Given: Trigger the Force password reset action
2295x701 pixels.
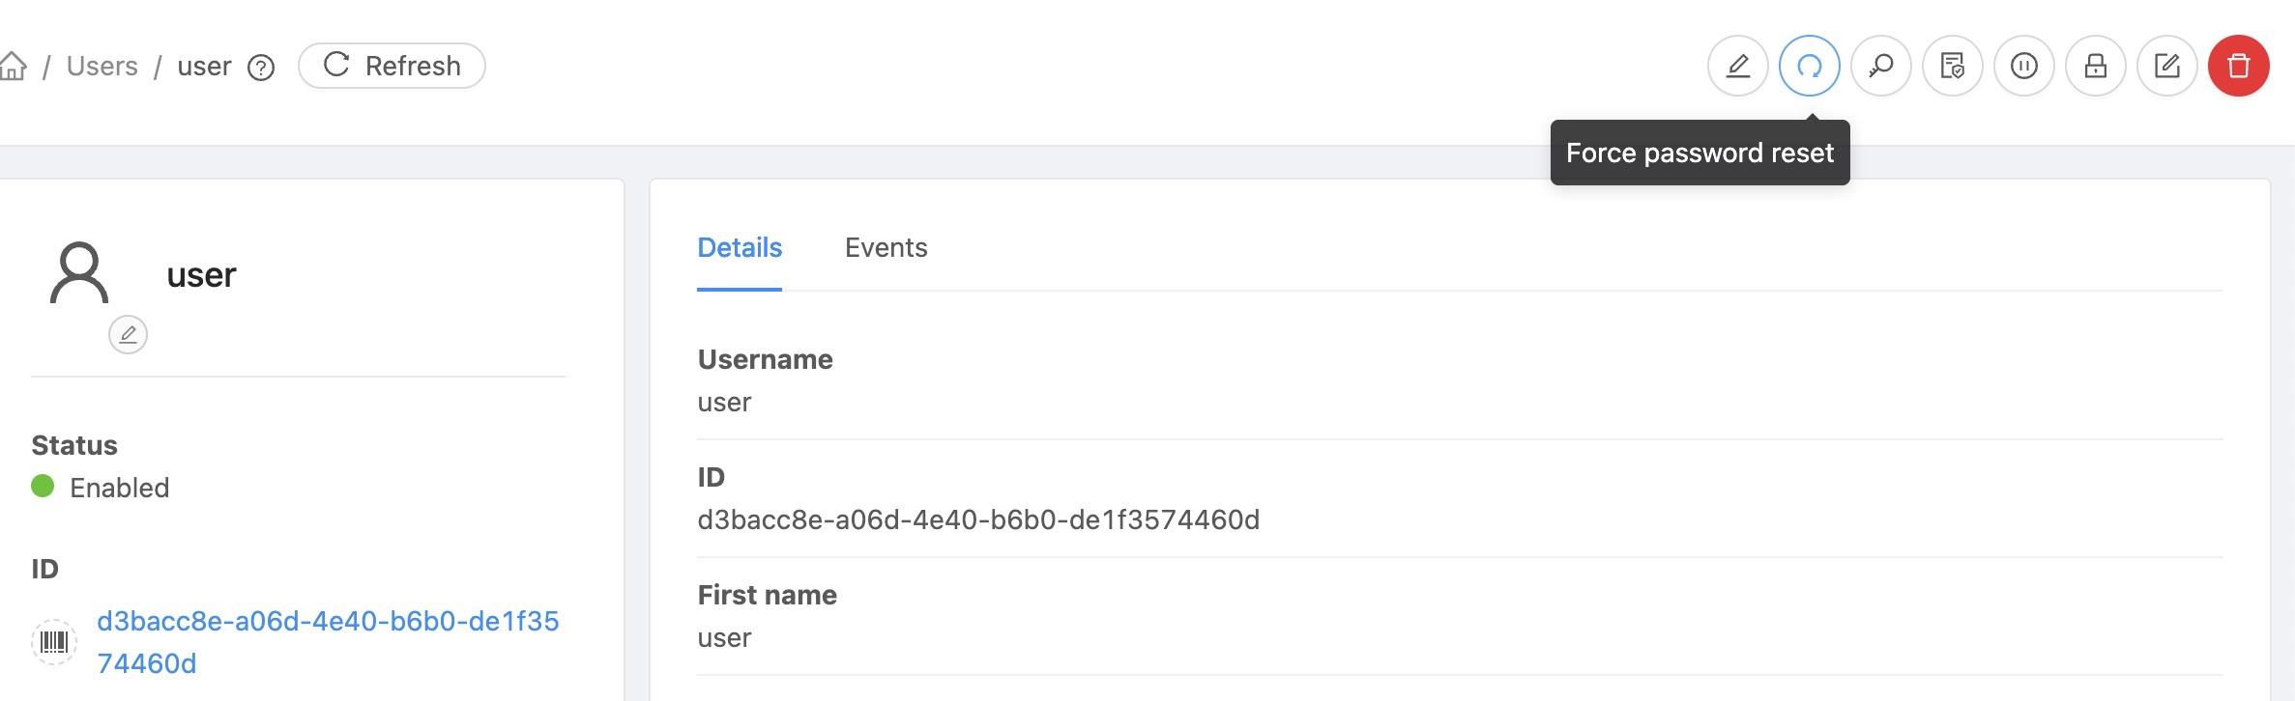Looking at the screenshot, I should click(1808, 66).
